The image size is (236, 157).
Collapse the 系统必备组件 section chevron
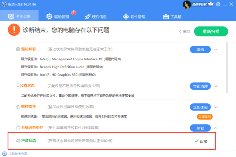(x=216, y=128)
